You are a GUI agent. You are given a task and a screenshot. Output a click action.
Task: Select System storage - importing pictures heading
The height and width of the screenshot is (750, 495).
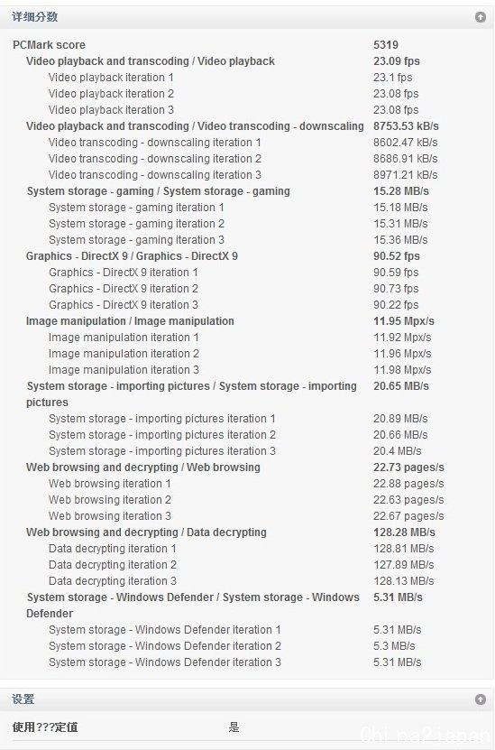click(191, 394)
